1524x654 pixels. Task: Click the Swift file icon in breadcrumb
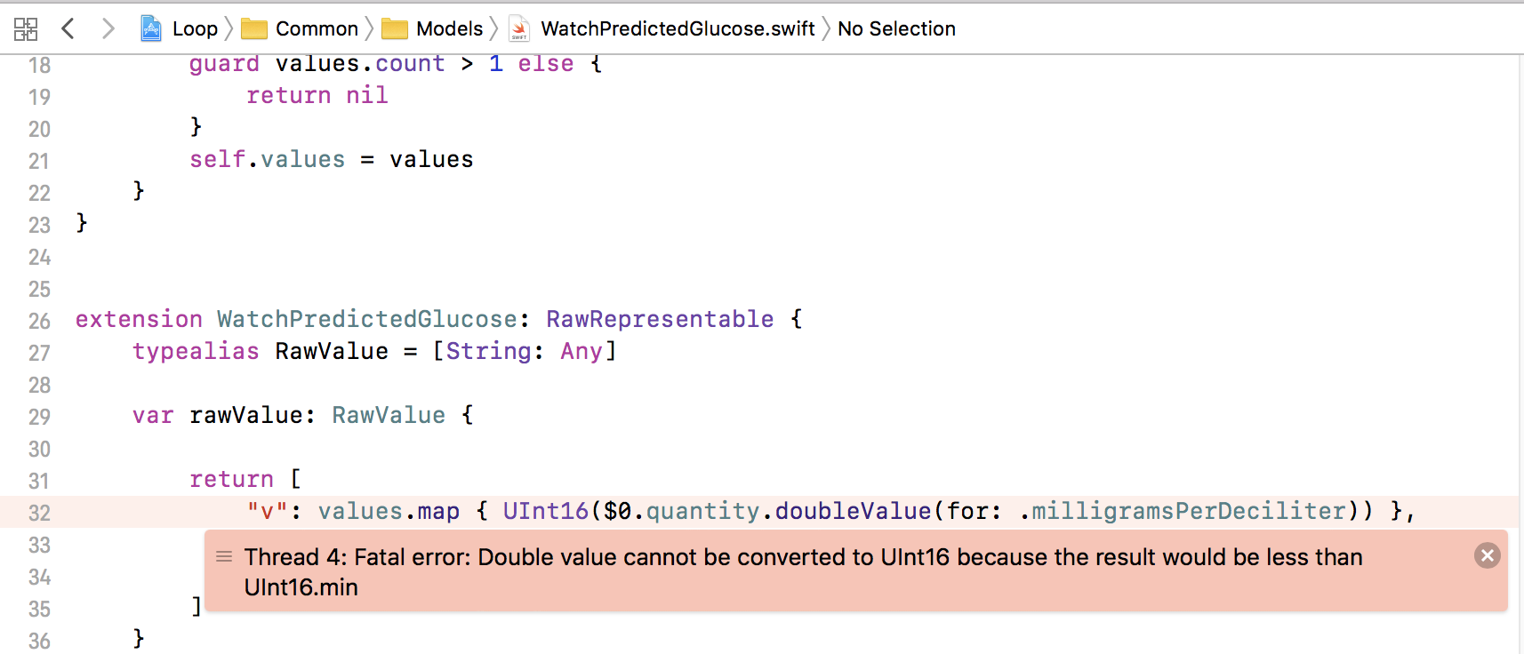(519, 29)
